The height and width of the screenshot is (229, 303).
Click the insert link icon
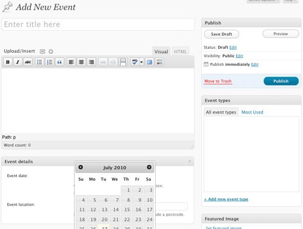pos(103,62)
